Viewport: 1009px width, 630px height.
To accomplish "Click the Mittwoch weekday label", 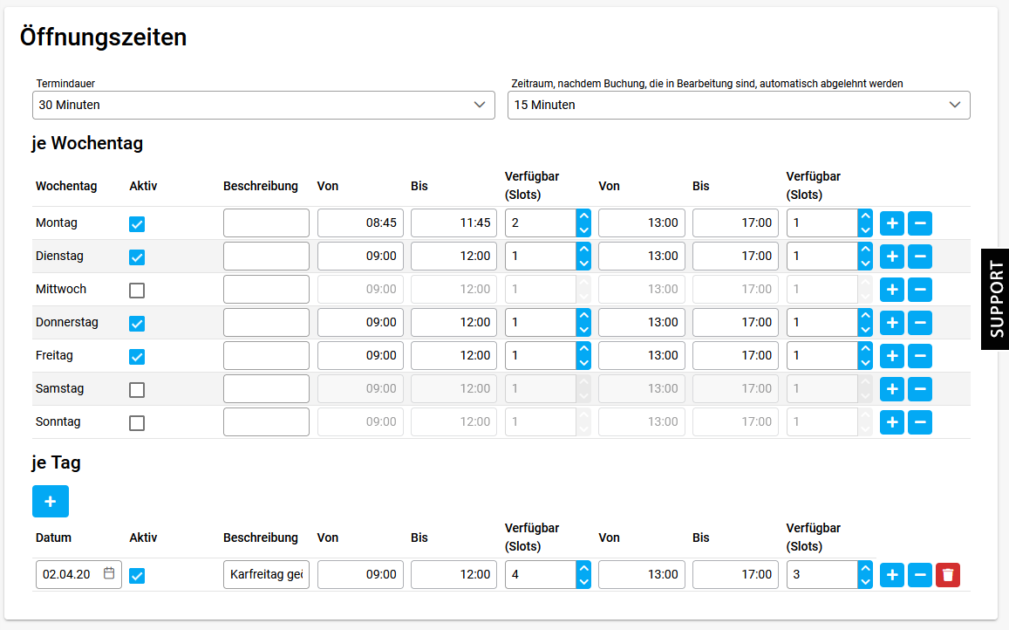I will (x=61, y=289).
